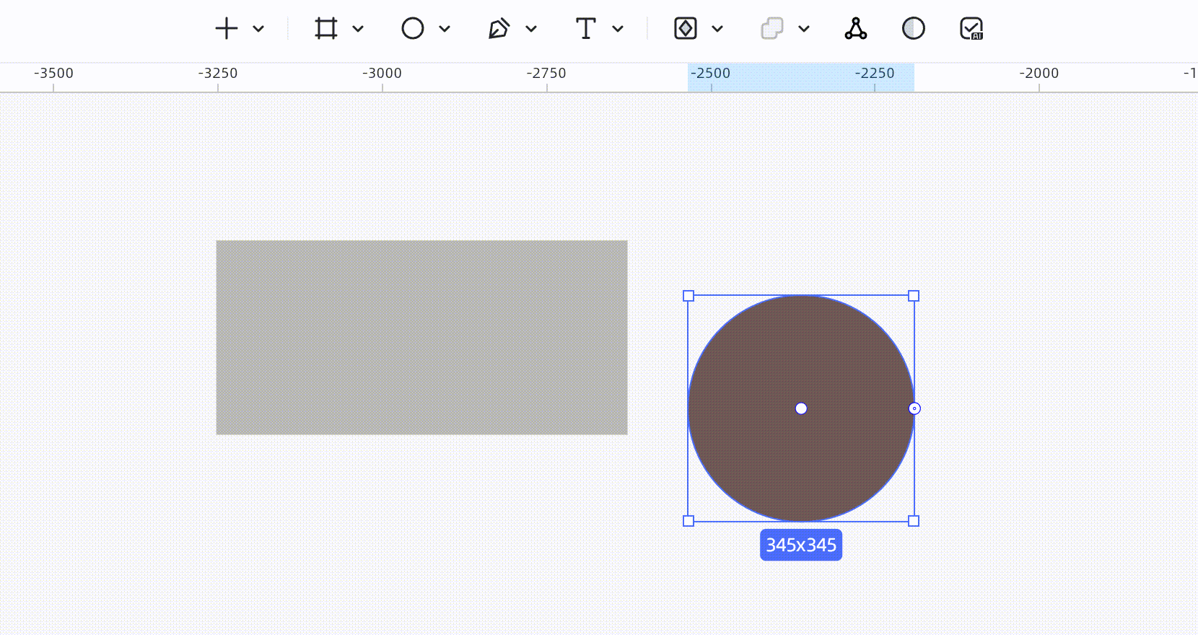Click the -2750 ruler label
Viewport: 1198px width, 635px height.
pos(546,73)
